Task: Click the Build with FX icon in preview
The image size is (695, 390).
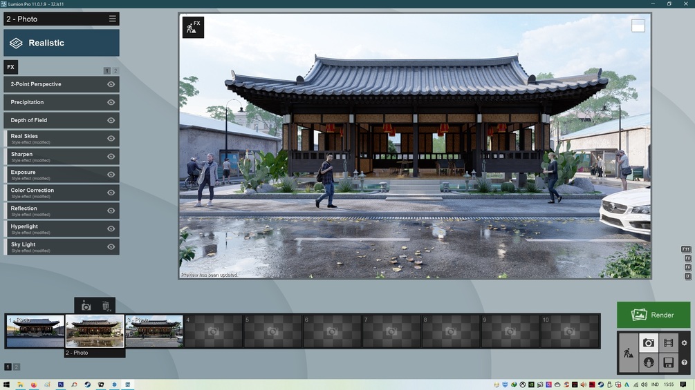Action: (193, 28)
